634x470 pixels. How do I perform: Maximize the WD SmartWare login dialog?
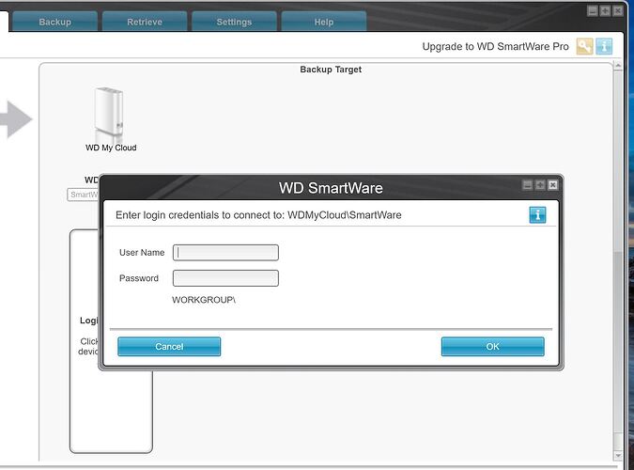coord(540,185)
